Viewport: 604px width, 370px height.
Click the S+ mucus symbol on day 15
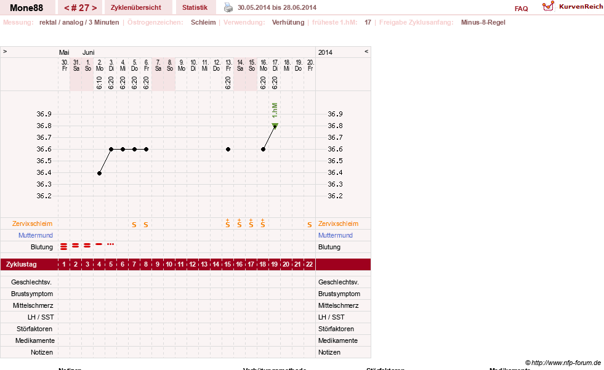pyautogui.click(x=228, y=223)
